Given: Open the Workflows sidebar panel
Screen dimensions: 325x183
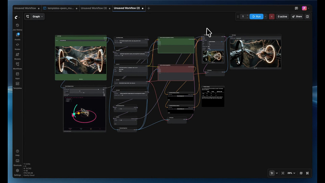Looking at the screenshot, I should click(17, 66).
